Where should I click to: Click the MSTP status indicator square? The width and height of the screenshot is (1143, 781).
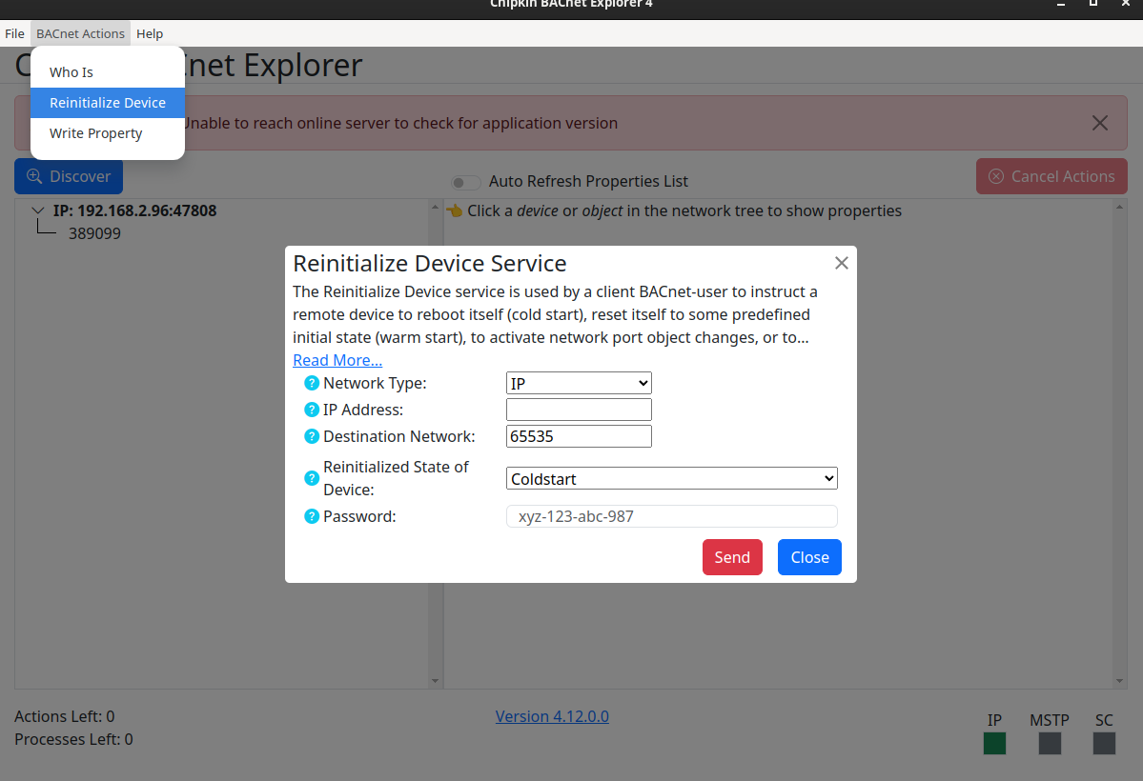tap(1050, 743)
